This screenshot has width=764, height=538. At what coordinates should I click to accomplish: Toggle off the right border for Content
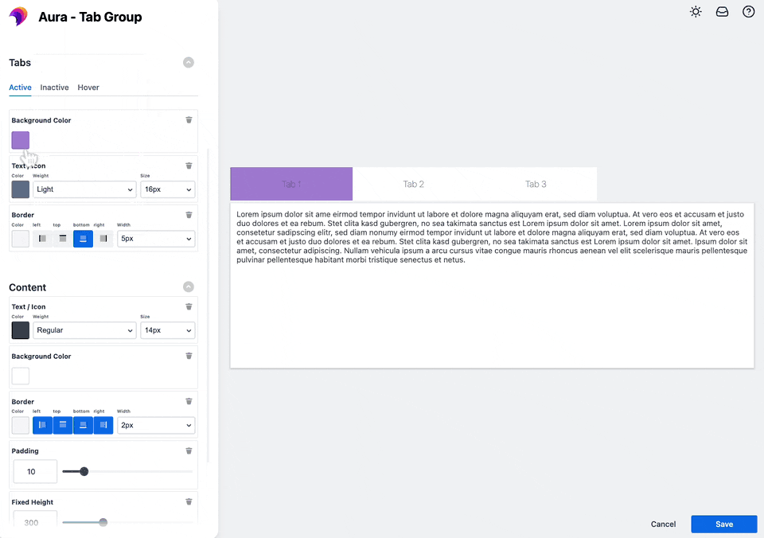tap(103, 425)
